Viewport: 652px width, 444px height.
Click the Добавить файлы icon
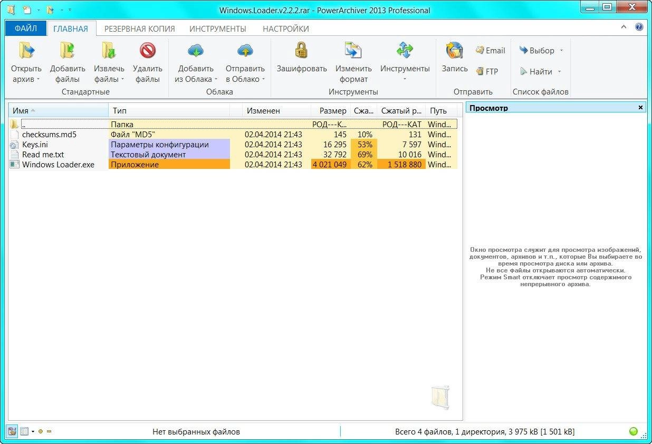coord(68,51)
